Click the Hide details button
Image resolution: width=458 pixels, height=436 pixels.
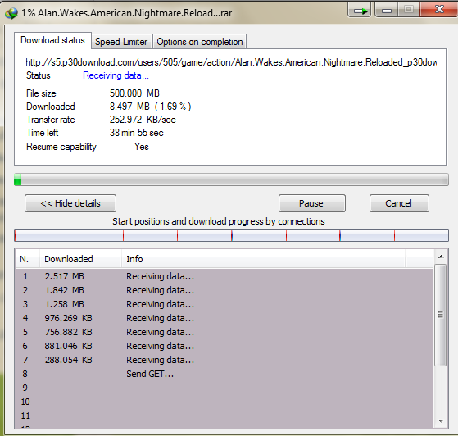click(70, 203)
